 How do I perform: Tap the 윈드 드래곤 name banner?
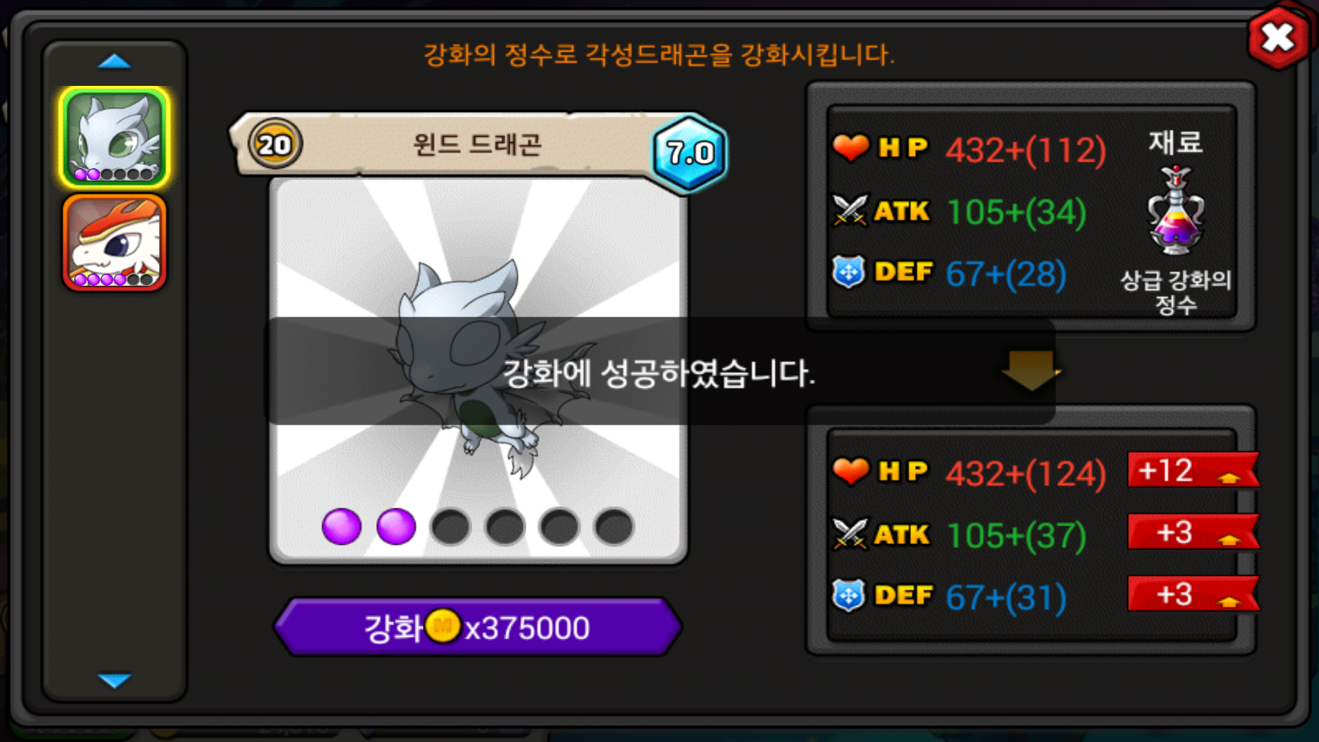[477, 144]
